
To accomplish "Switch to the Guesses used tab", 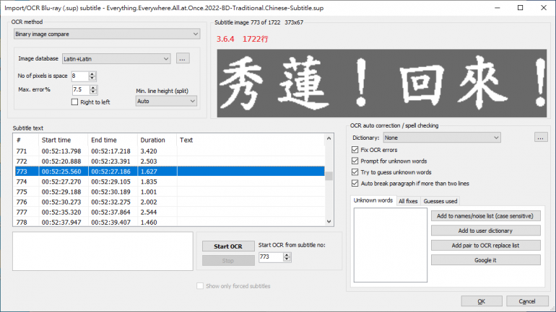I will point(440,201).
